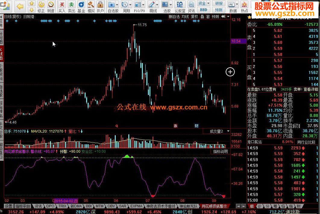Switch to the 筹 chip distribution tab
The image size is (320, 214).
(275, 206)
